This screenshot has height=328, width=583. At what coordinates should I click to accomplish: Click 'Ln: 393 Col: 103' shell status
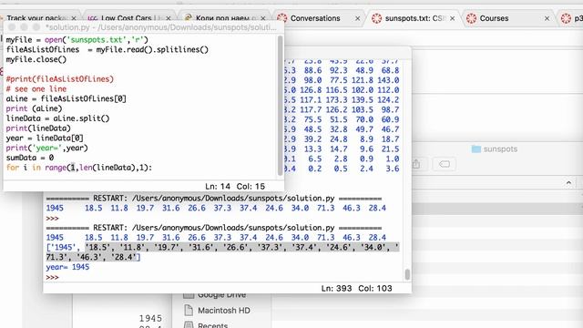(x=356, y=288)
